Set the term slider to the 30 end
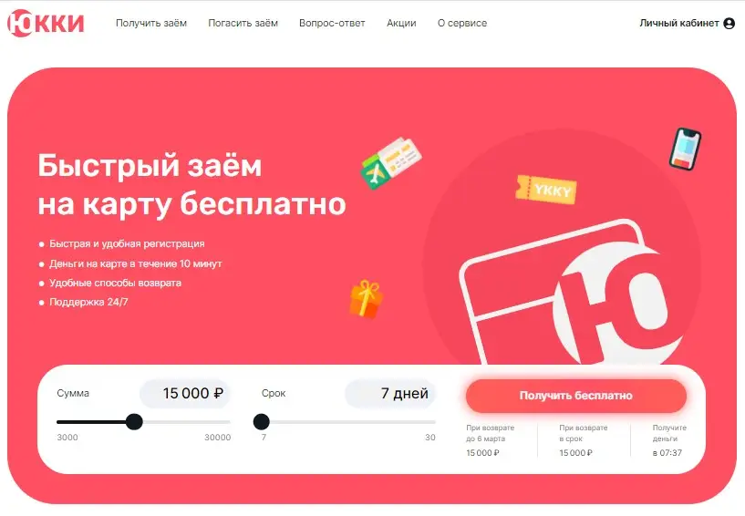Viewport: 745px width, 516px height. [x=434, y=422]
